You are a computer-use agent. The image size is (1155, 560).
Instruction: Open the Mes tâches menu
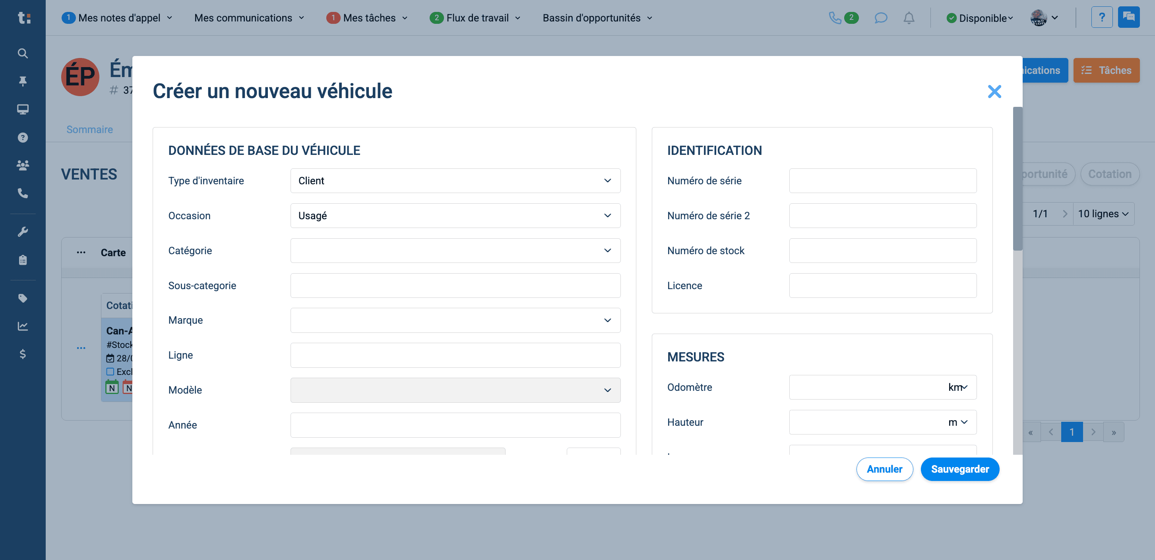[x=367, y=18]
